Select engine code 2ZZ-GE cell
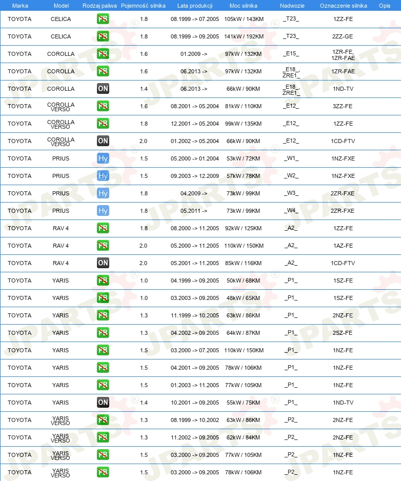401x481 pixels. 343,36
